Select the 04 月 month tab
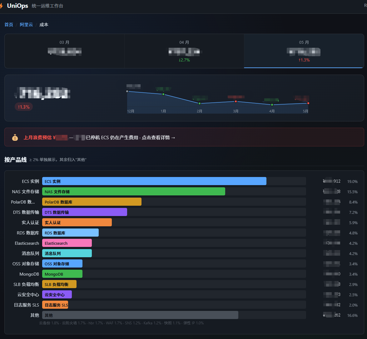Screen dimensions: 367x339 coord(184,51)
